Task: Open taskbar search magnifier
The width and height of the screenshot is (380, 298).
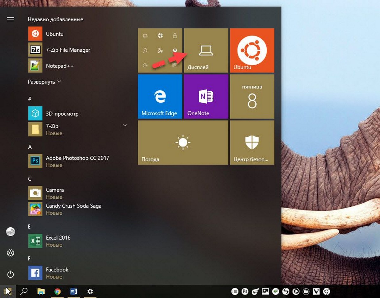Action: click(x=24, y=291)
